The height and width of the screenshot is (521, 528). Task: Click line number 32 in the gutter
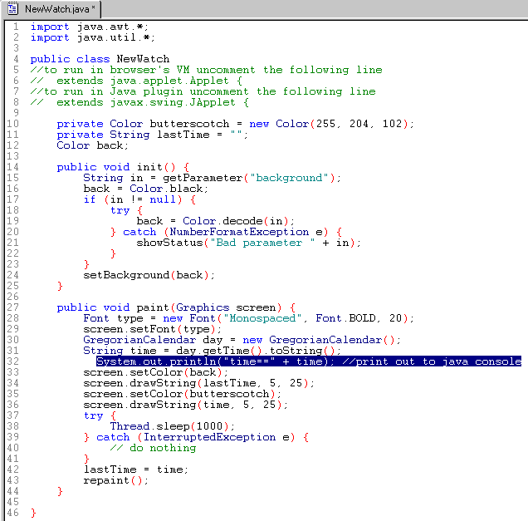12,361
